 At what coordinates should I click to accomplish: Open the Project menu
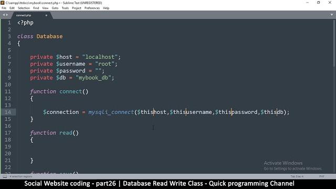[x=77, y=8]
